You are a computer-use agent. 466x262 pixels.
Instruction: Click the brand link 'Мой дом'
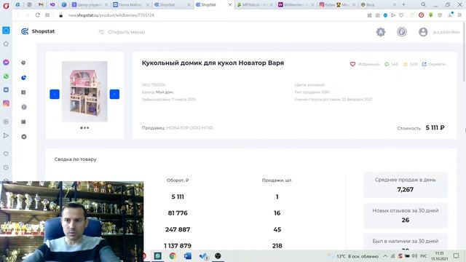coord(165,92)
